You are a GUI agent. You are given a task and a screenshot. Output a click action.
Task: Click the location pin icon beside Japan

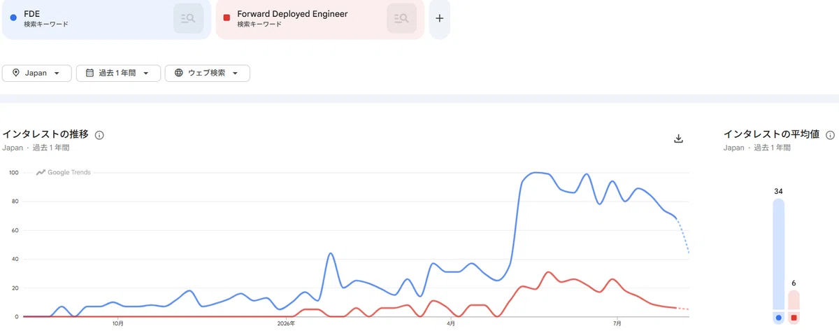(16, 73)
